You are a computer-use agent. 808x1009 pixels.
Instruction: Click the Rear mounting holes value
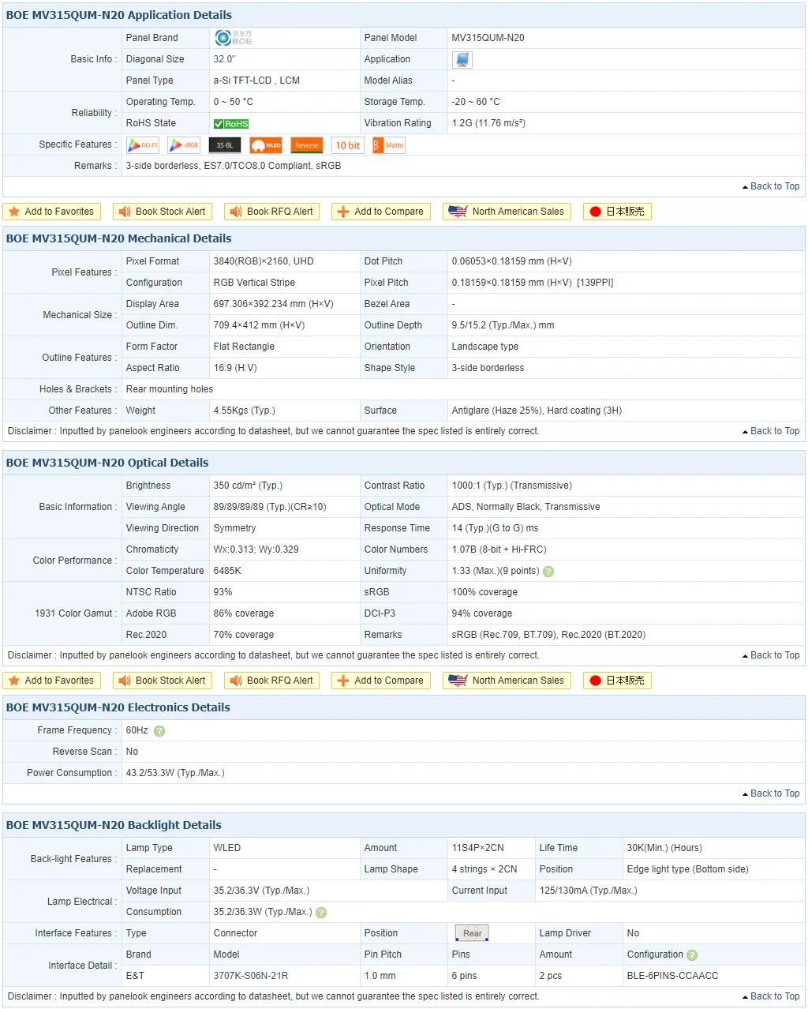pos(170,389)
